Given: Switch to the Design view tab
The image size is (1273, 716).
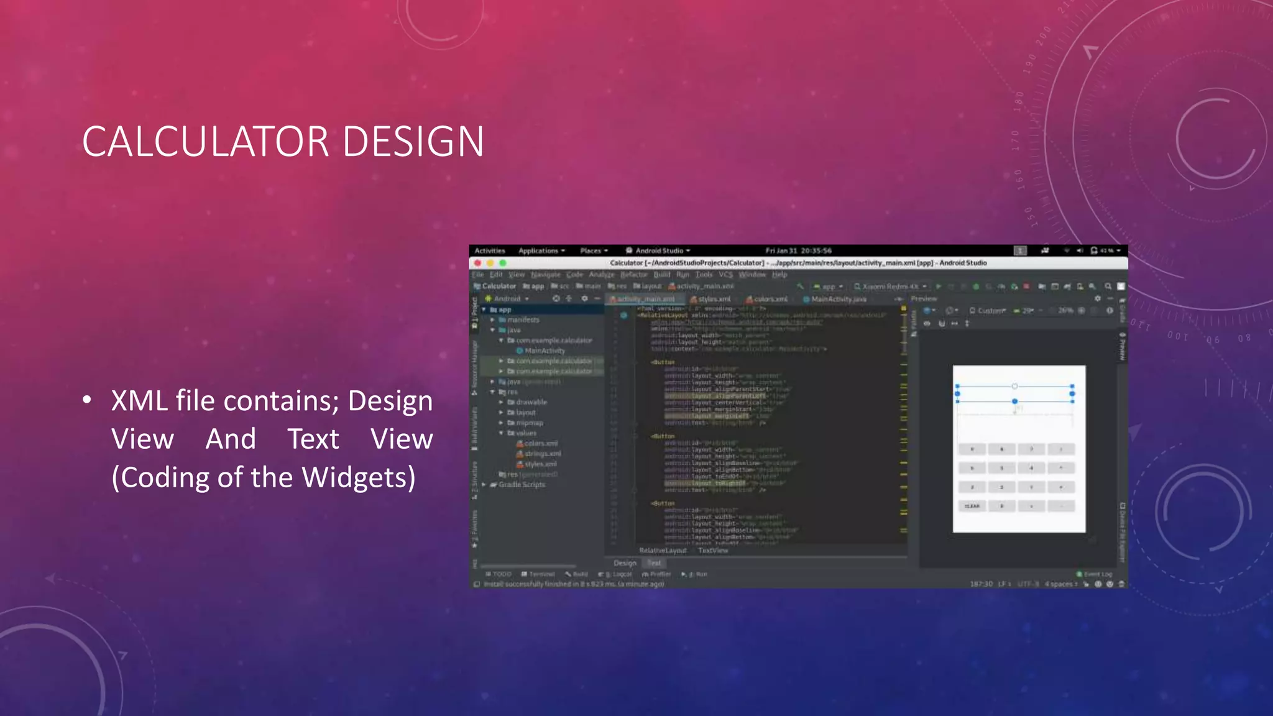Looking at the screenshot, I should coord(625,563).
